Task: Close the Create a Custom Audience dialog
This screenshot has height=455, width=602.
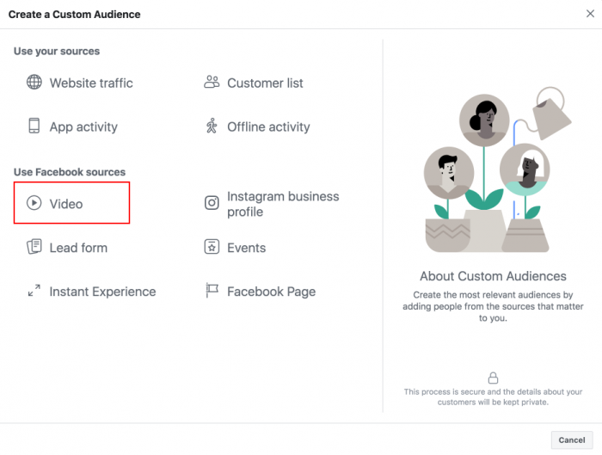Action: [590, 14]
